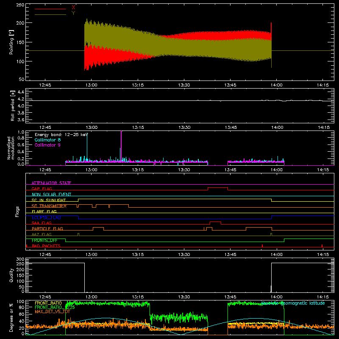Click the '3.6' tick on Roll period axis
Image resolution: width=339 pixels, height=339 pixels.
(x=21, y=119)
